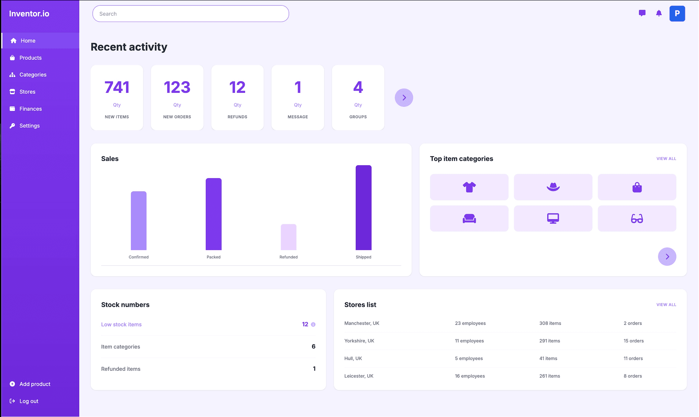Image resolution: width=699 pixels, height=417 pixels.
Task: Focus the Search input field
Action: tap(190, 14)
